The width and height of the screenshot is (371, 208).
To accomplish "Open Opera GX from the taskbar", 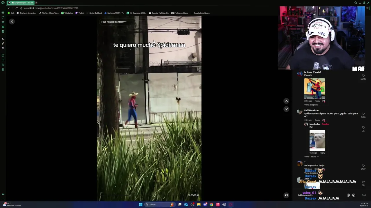I will coord(231,205).
